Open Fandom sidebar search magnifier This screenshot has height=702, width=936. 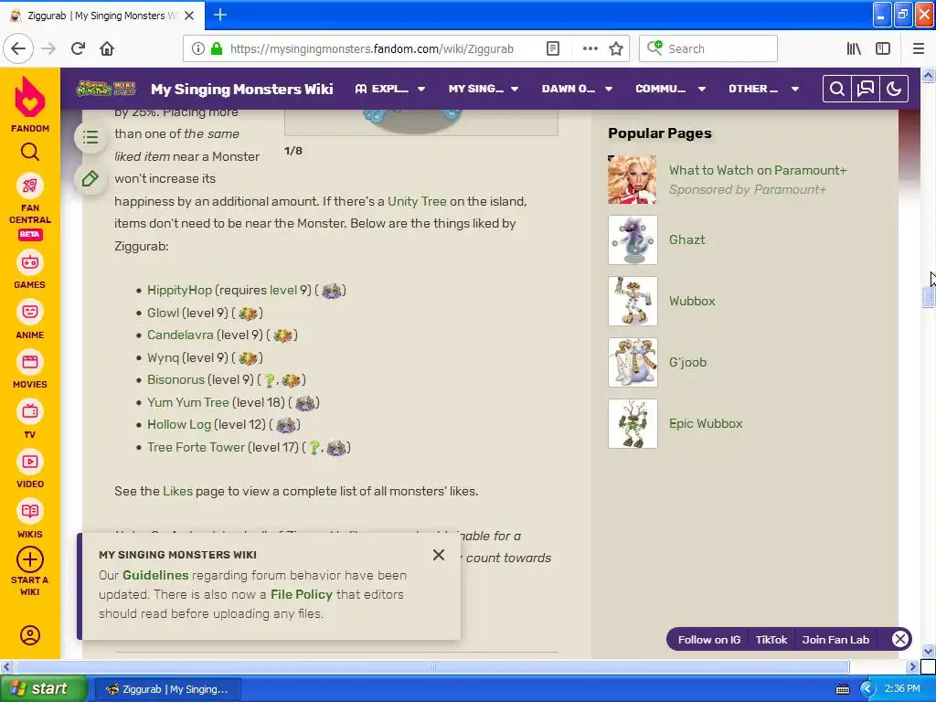30,153
